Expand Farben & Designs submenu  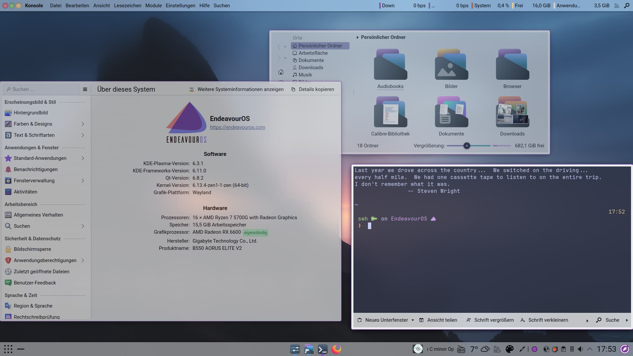83,124
